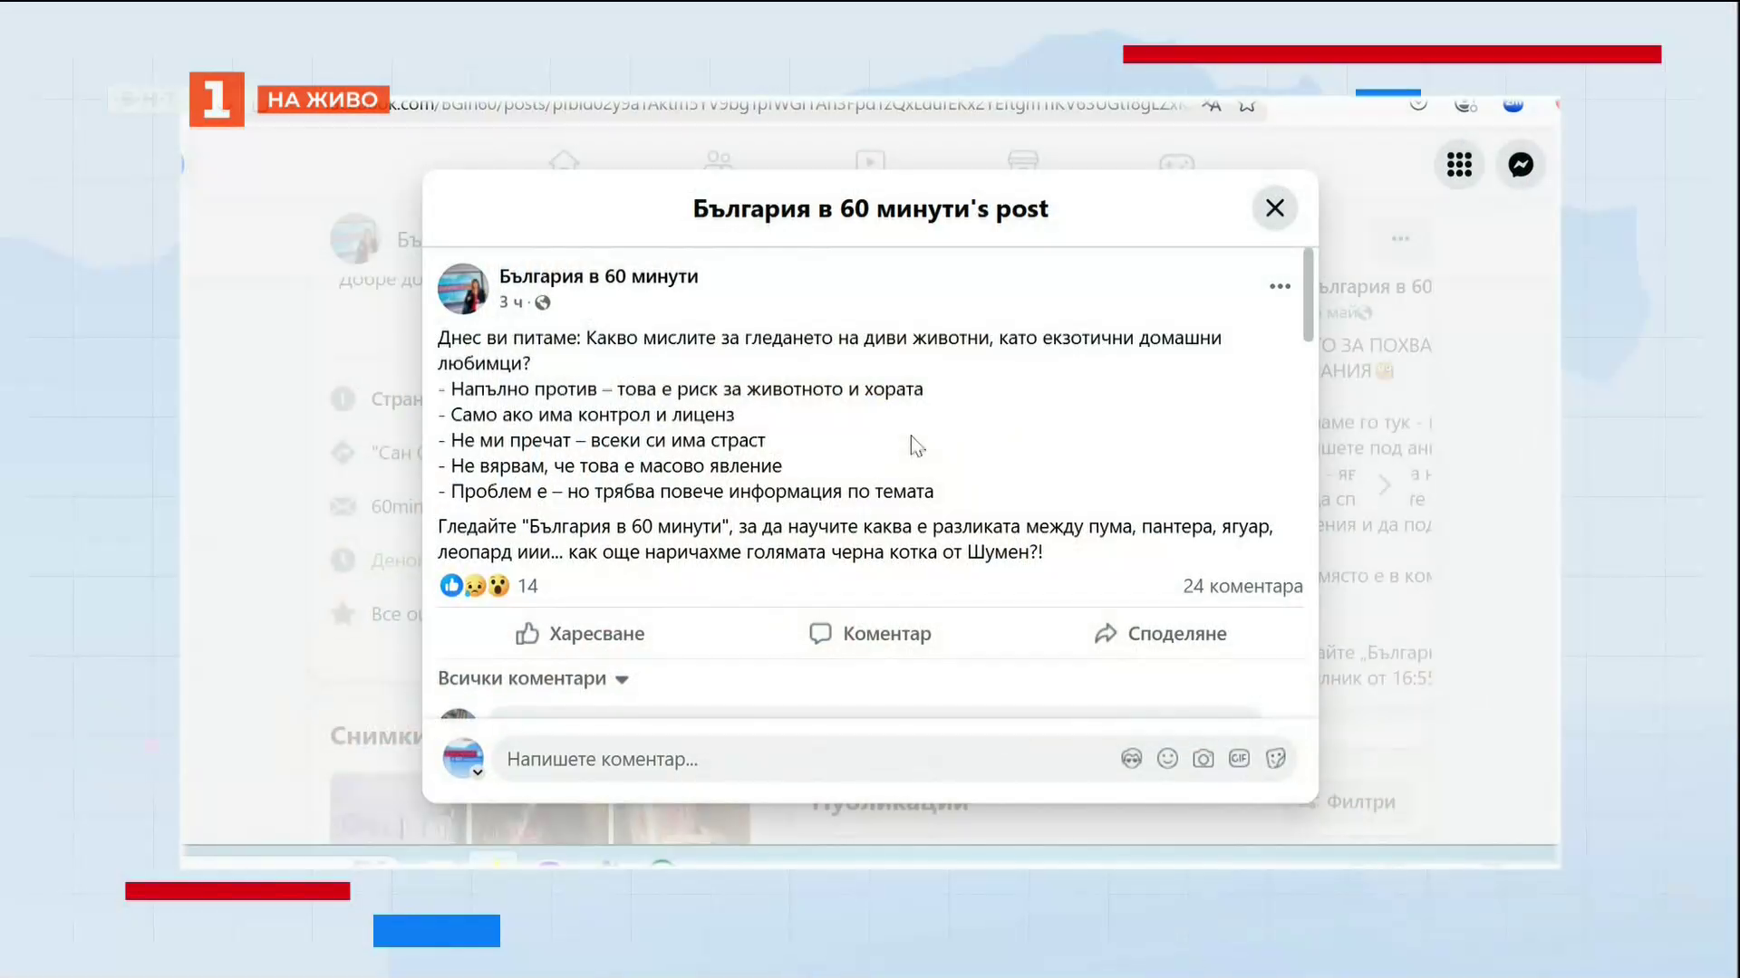Click the audience globe next to 3 ч
Image resolution: width=1740 pixels, height=978 pixels.
click(543, 302)
